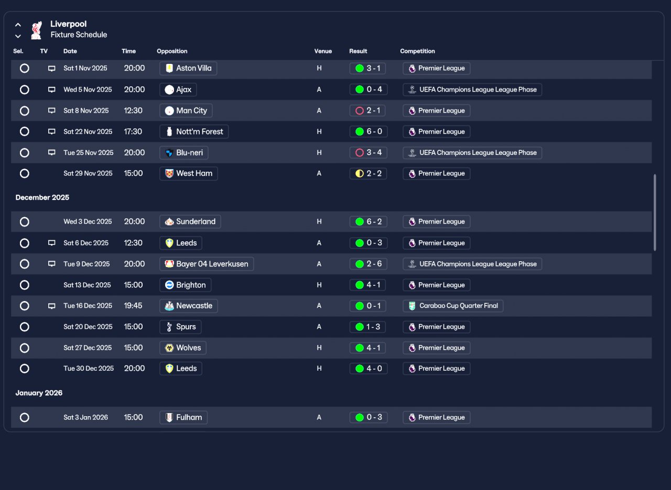Select the Aston Villa fixture radio button
Image resolution: width=671 pixels, height=490 pixels.
24,68
